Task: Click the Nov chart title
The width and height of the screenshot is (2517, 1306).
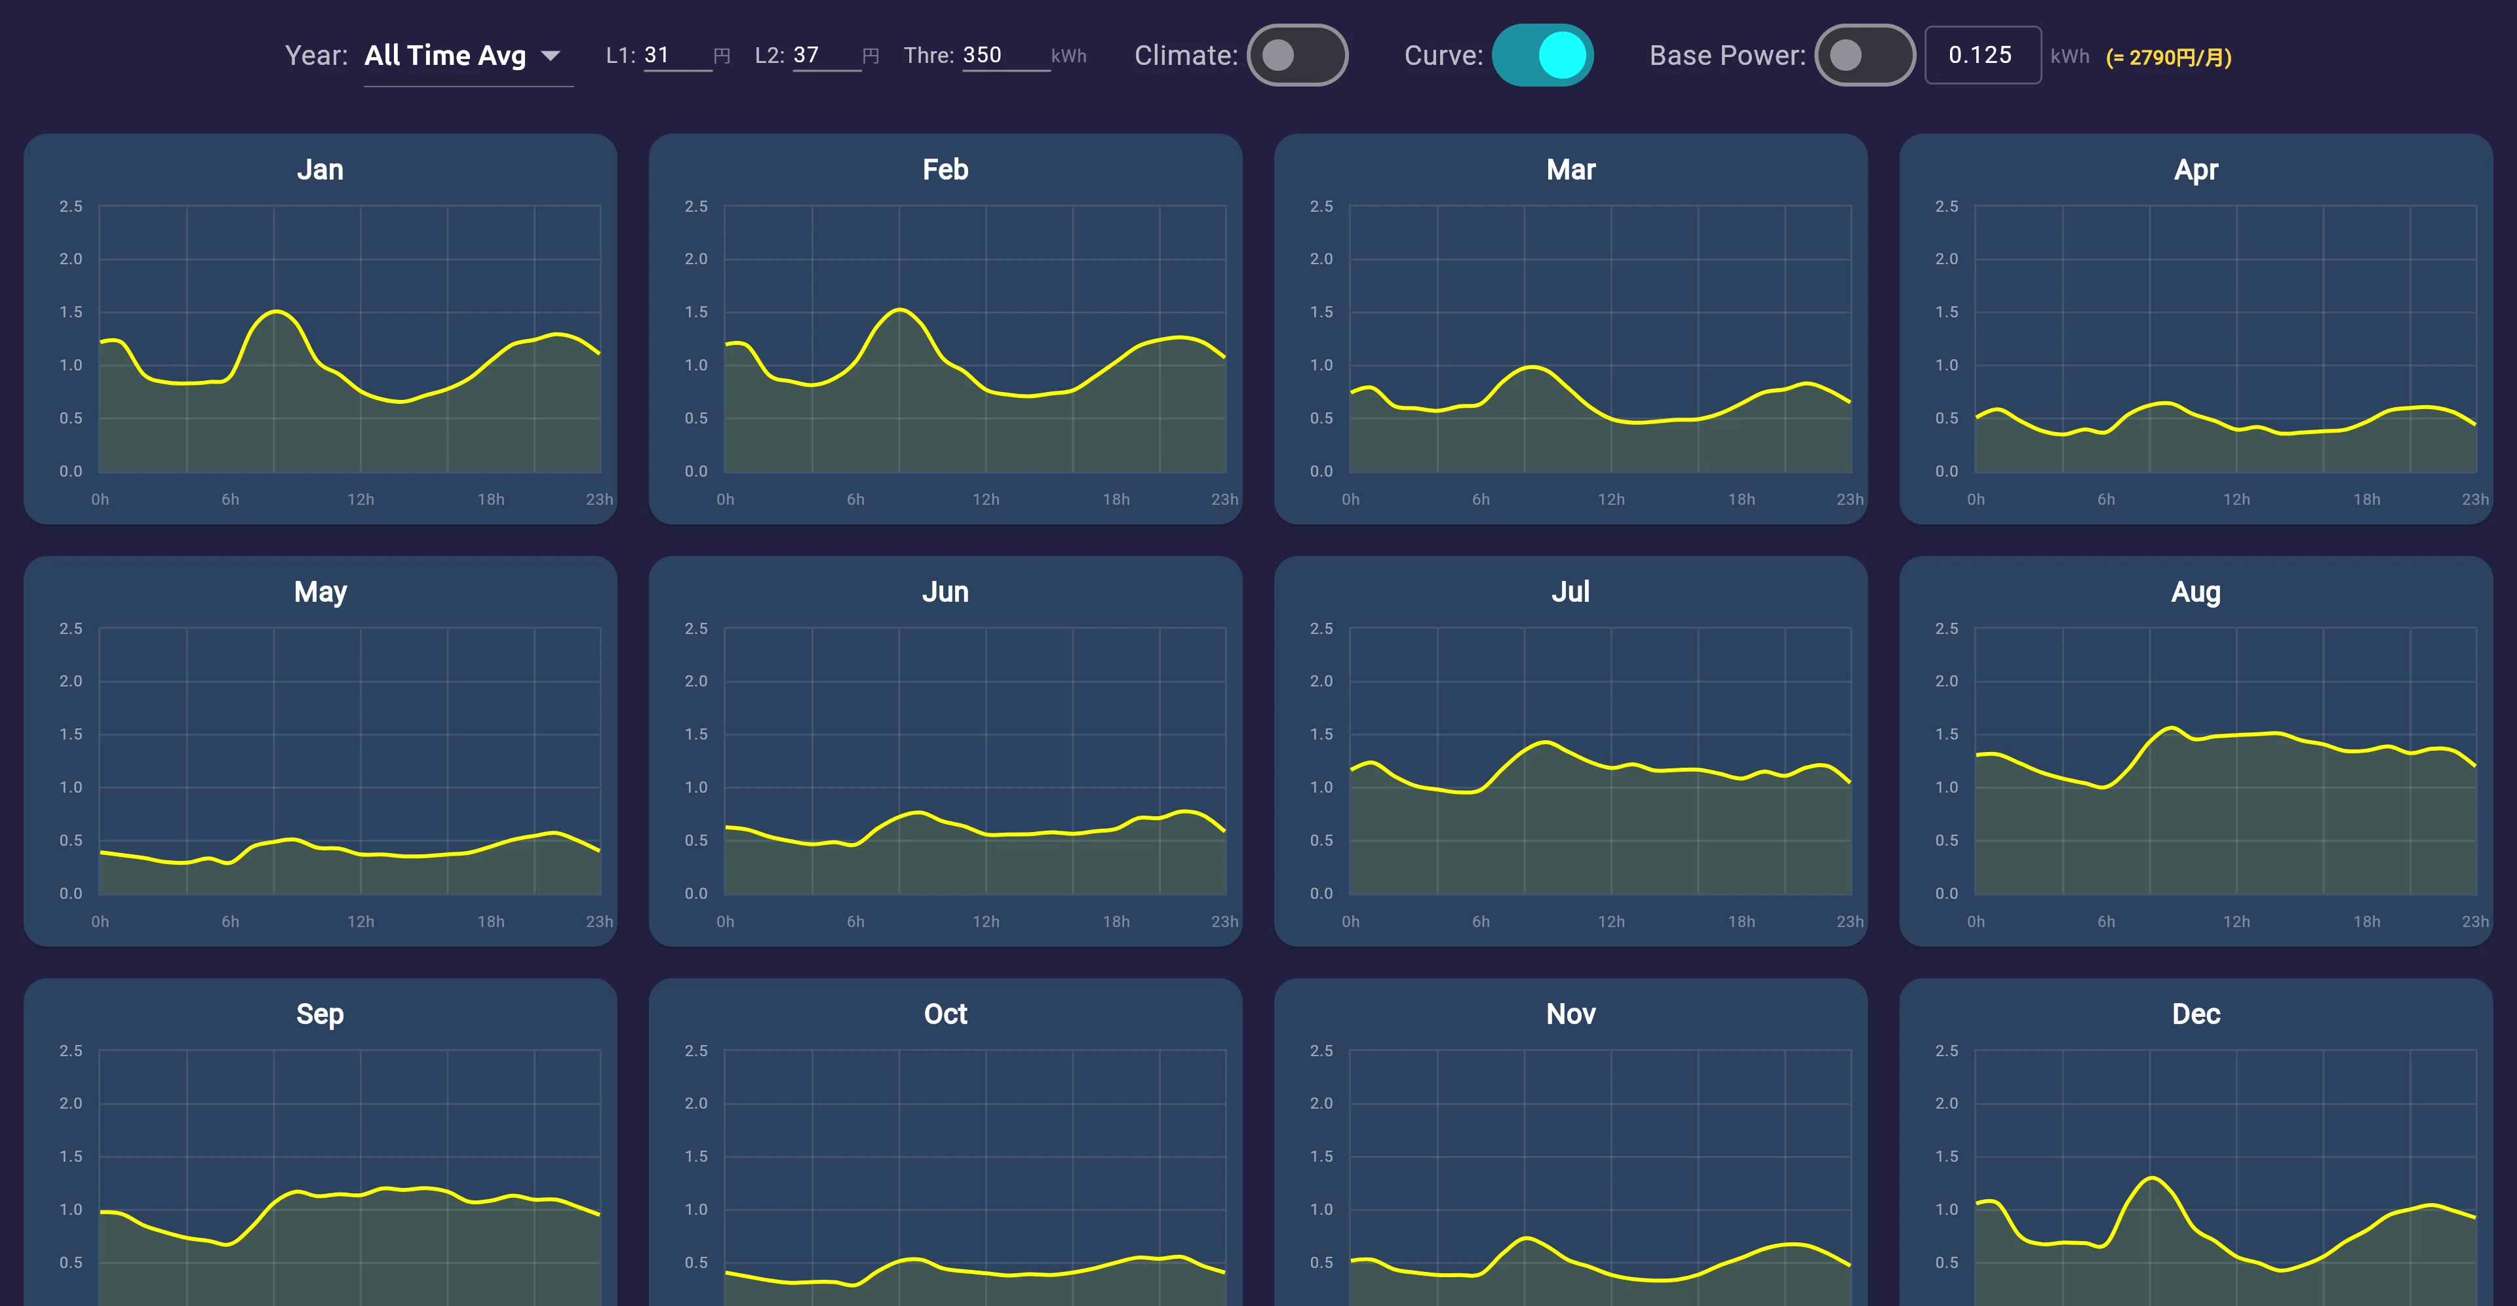Action: coord(1571,1015)
